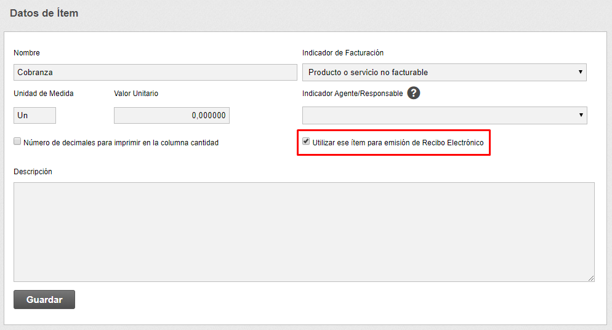Click the Unidad de Medida label
612x330 pixels.
pyautogui.click(x=43, y=94)
